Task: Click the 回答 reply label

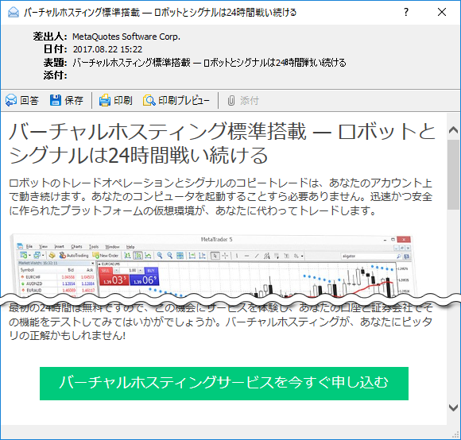Action: (x=29, y=100)
